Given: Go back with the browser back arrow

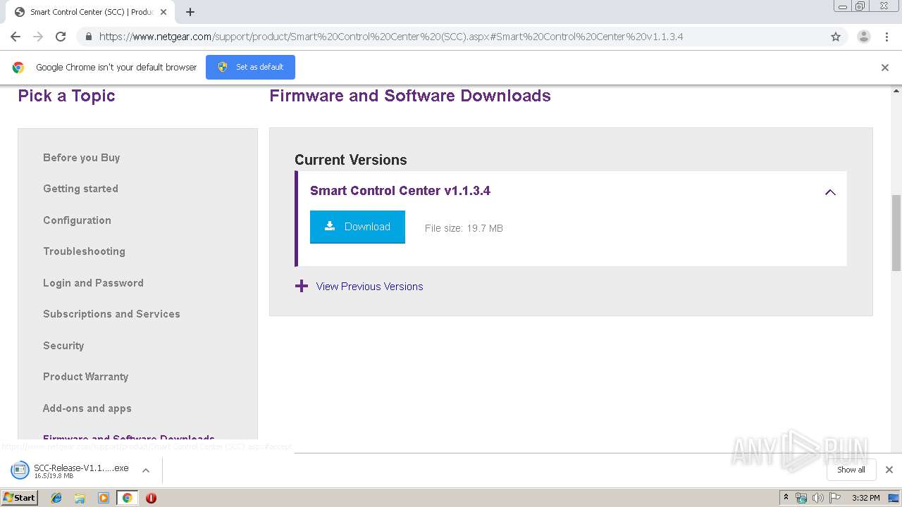Looking at the screenshot, I should [x=16, y=37].
